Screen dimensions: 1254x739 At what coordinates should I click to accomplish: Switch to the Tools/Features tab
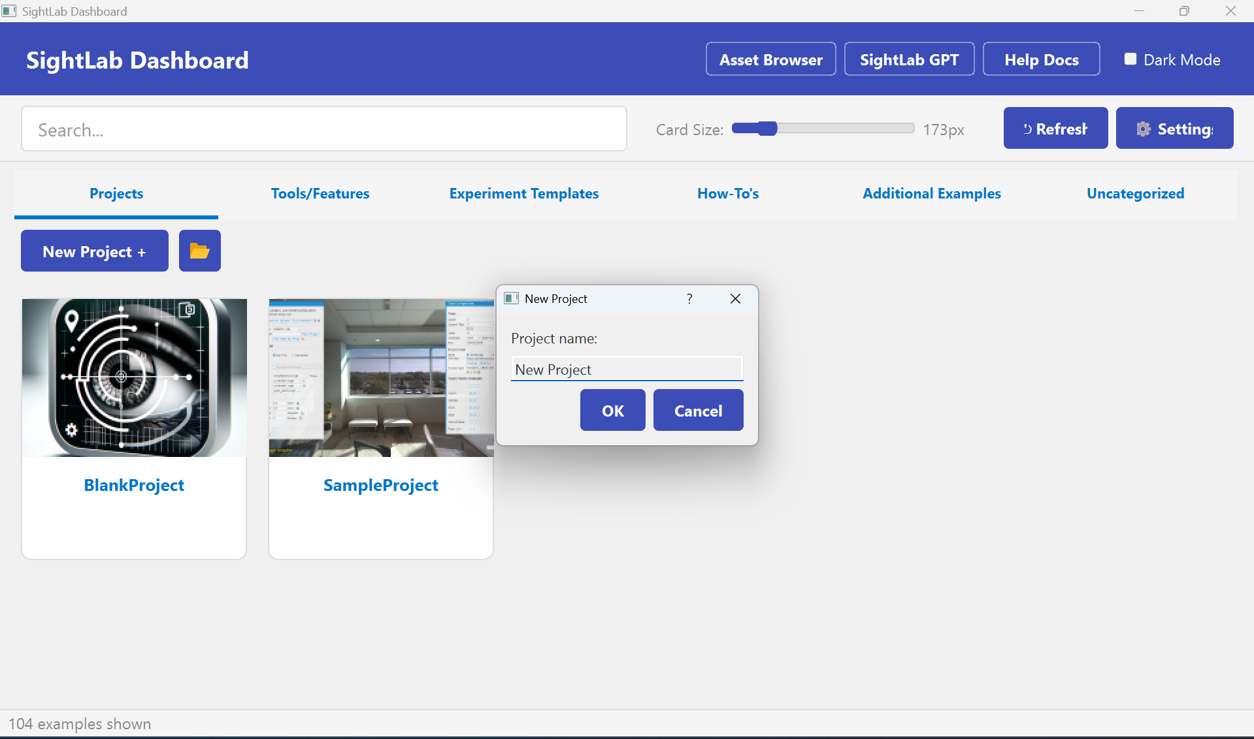pyautogui.click(x=320, y=194)
